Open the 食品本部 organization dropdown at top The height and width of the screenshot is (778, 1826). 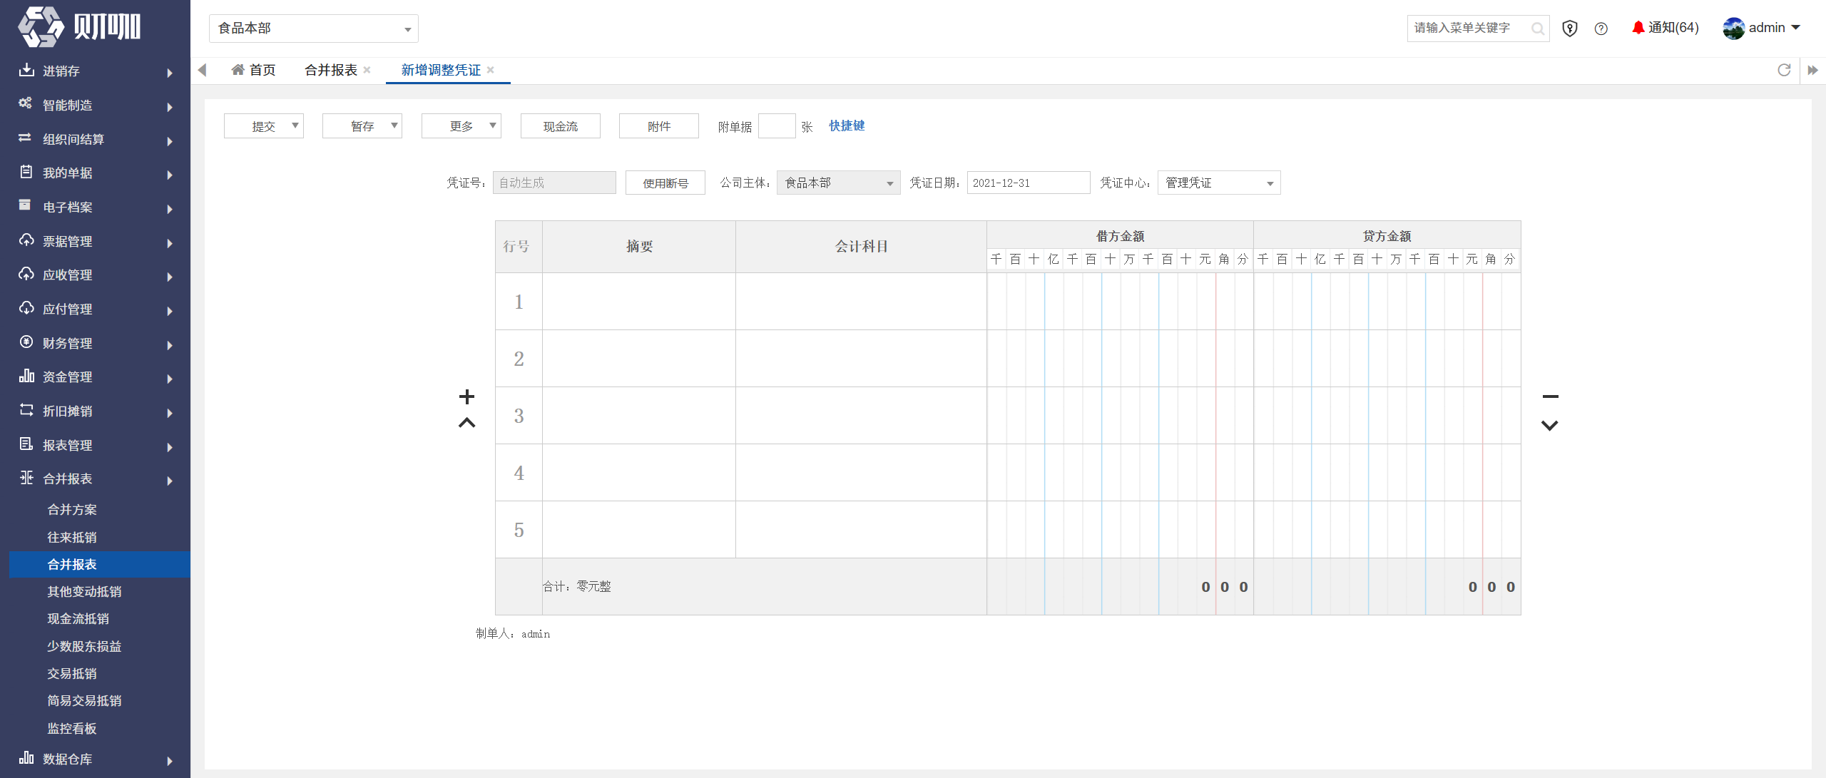pos(314,29)
